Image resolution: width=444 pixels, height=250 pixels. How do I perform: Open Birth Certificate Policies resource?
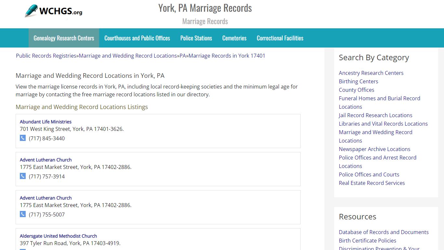pos(368,241)
